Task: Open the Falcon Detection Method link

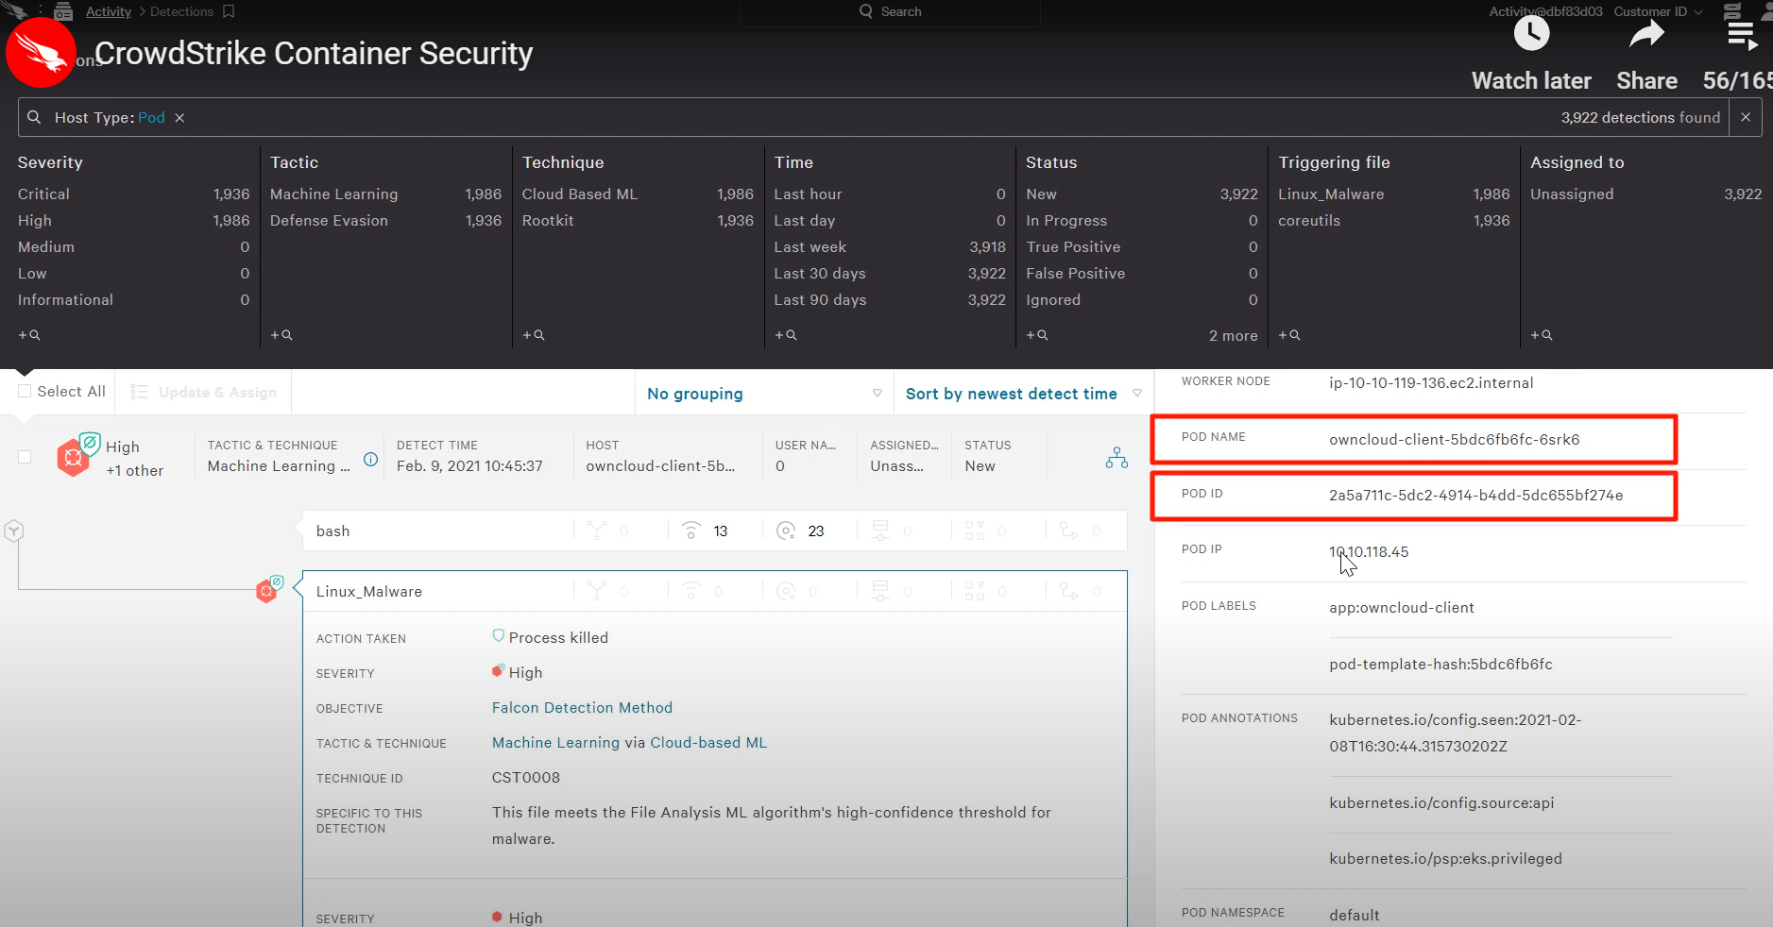Action: coord(582,708)
